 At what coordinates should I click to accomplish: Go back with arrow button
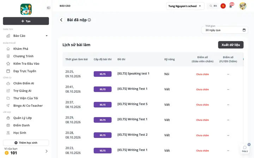point(61,20)
